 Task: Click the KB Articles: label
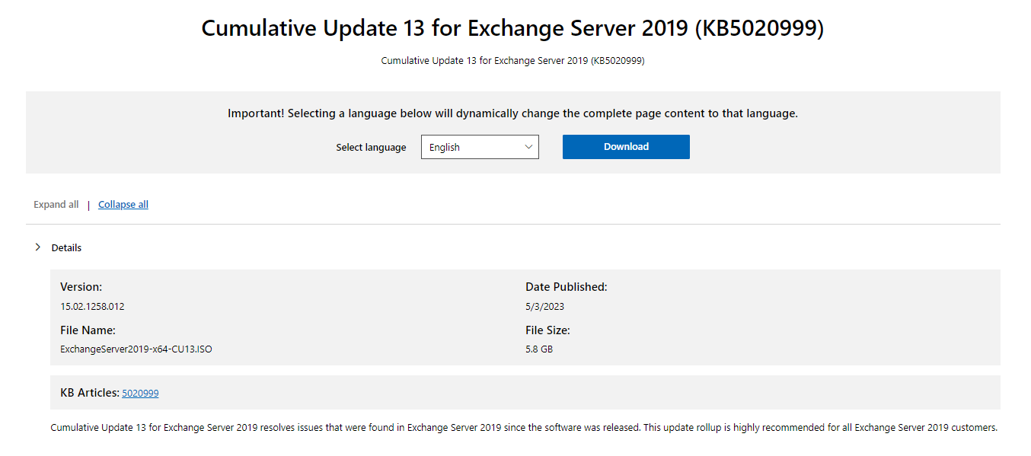(90, 393)
